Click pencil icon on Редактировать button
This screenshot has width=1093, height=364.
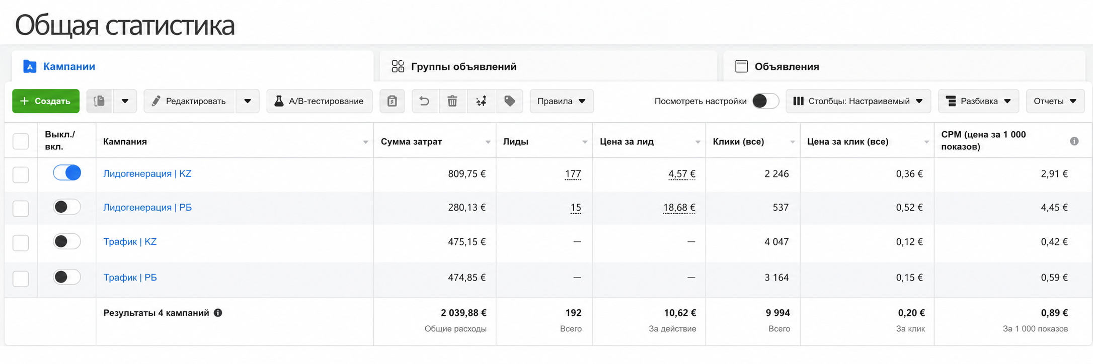pos(156,101)
